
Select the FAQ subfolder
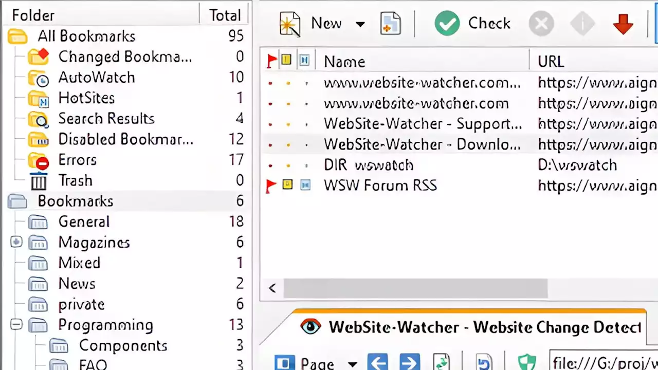click(x=93, y=365)
